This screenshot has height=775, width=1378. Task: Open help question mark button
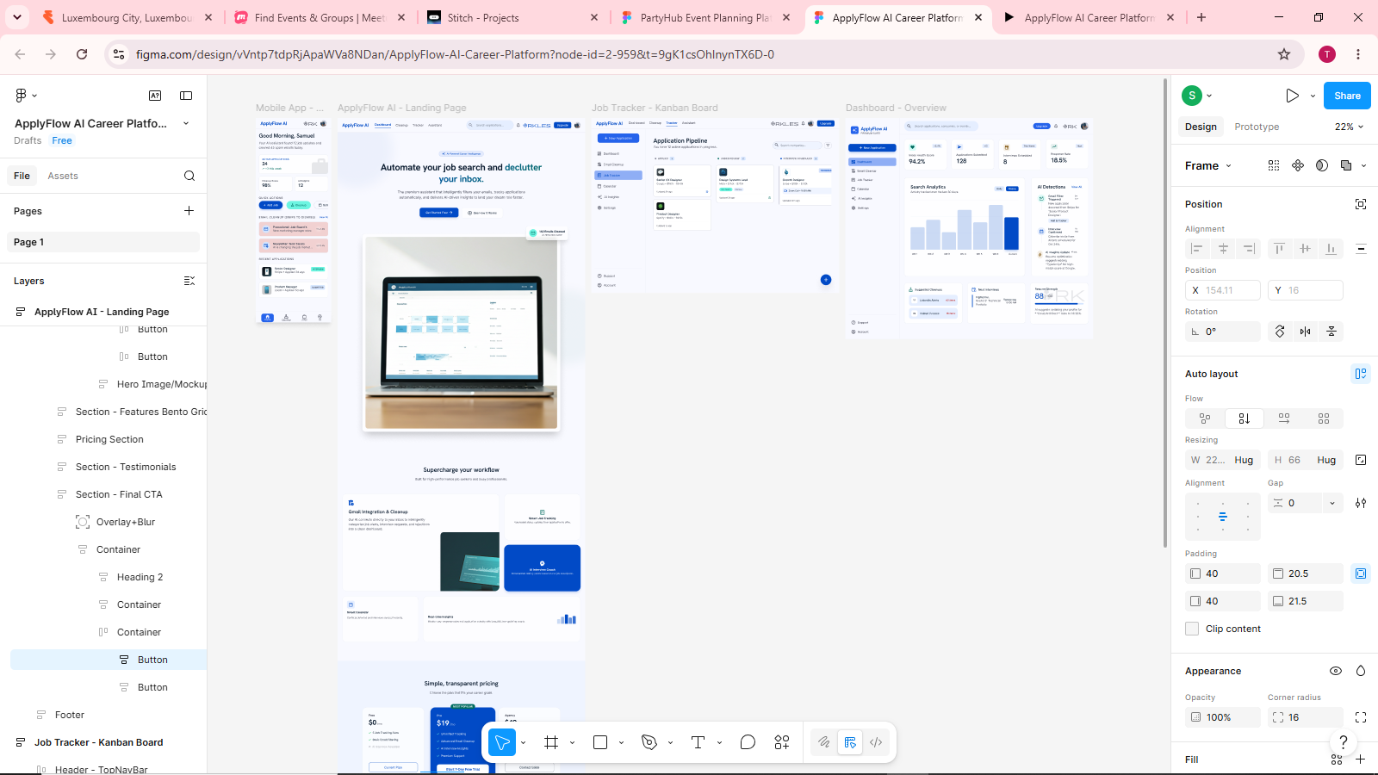[x=1343, y=741]
